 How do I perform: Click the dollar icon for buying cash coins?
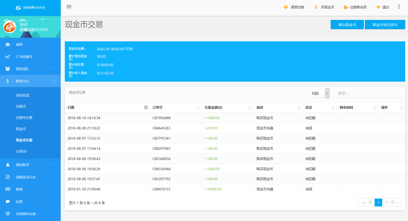point(316,7)
